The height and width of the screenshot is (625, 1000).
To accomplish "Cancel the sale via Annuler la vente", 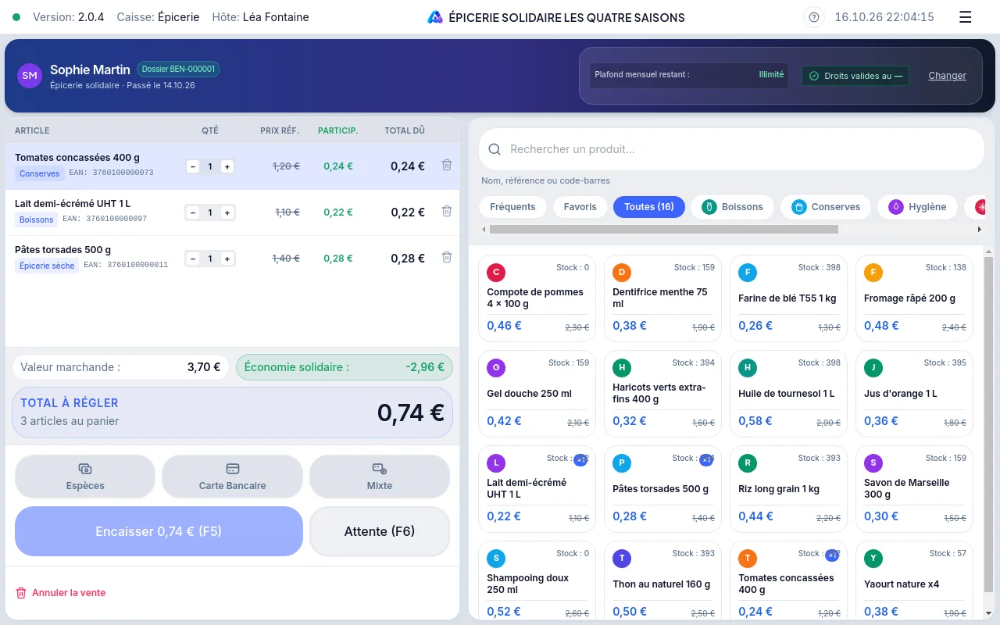I will [61, 593].
